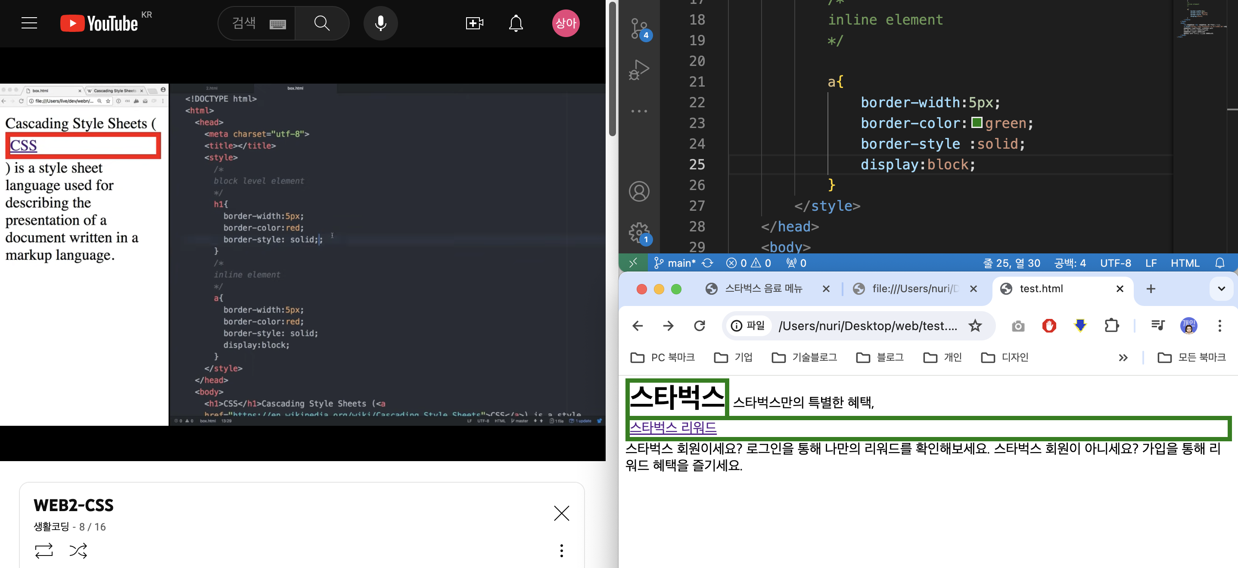Image resolution: width=1238 pixels, height=568 pixels.
Task: Go forward in Chrome
Action: (x=669, y=326)
